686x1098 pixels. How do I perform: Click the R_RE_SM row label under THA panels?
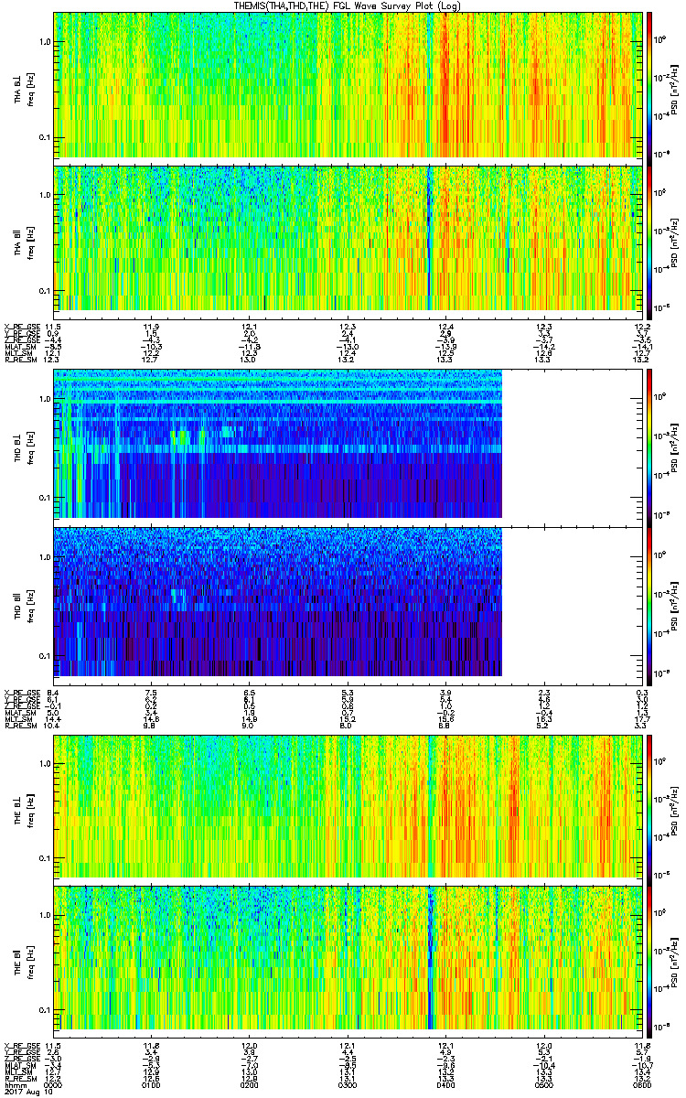pyautogui.click(x=19, y=361)
